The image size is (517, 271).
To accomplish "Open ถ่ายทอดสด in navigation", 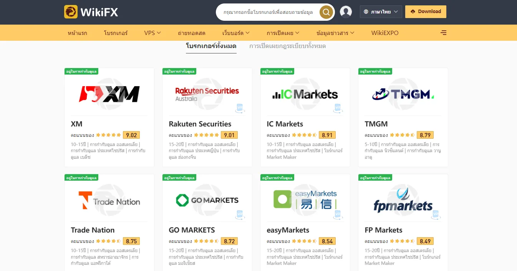I will (192, 33).
